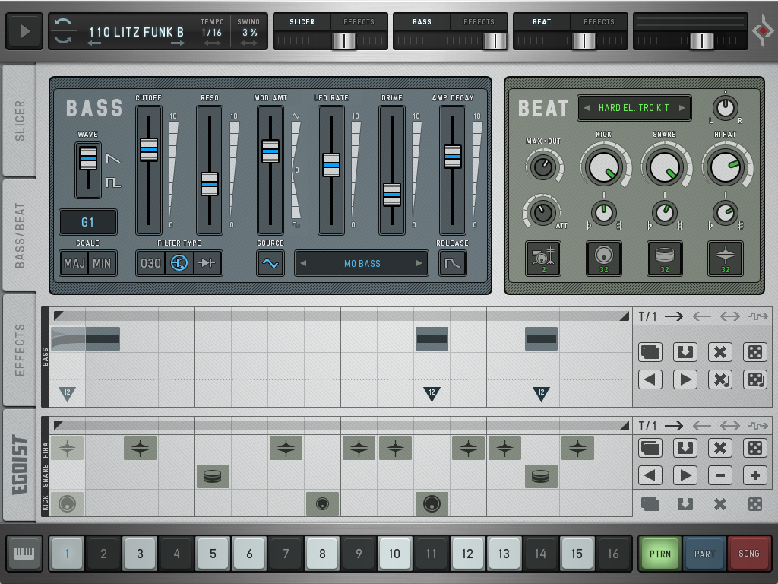
Task: Set beat sequencer to ping-pong double arrow
Action: coord(730,426)
